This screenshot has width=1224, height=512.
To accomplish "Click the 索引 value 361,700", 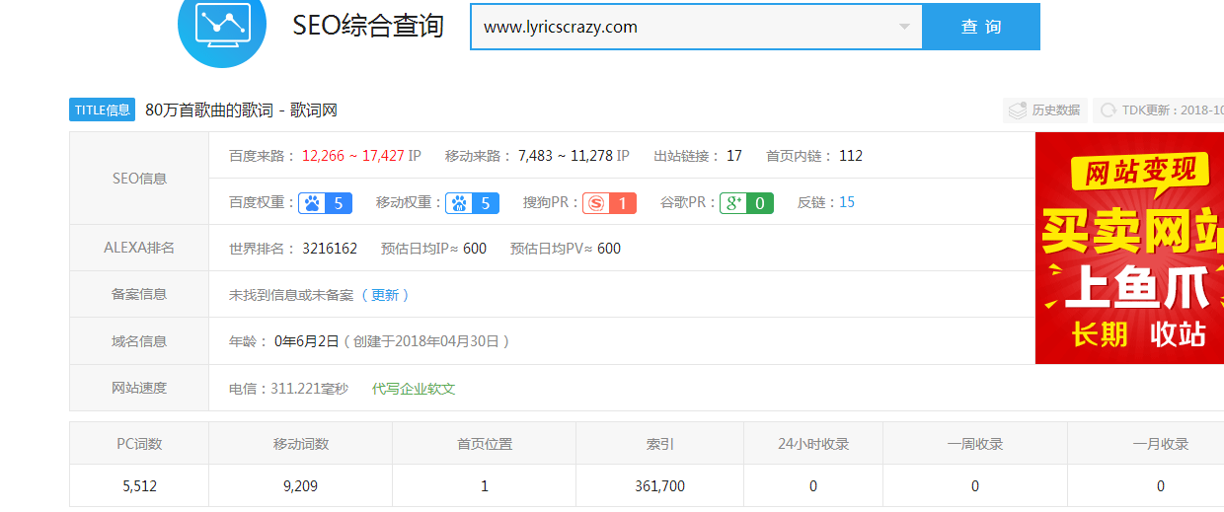I will 660,486.
